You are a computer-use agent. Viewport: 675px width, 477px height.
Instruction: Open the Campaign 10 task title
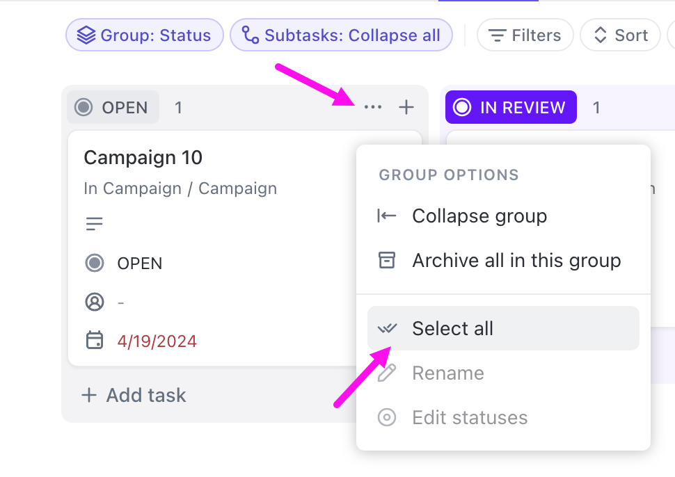[143, 157]
